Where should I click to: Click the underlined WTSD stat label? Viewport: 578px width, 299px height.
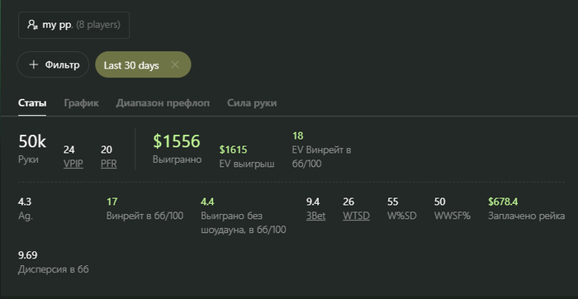tap(356, 216)
